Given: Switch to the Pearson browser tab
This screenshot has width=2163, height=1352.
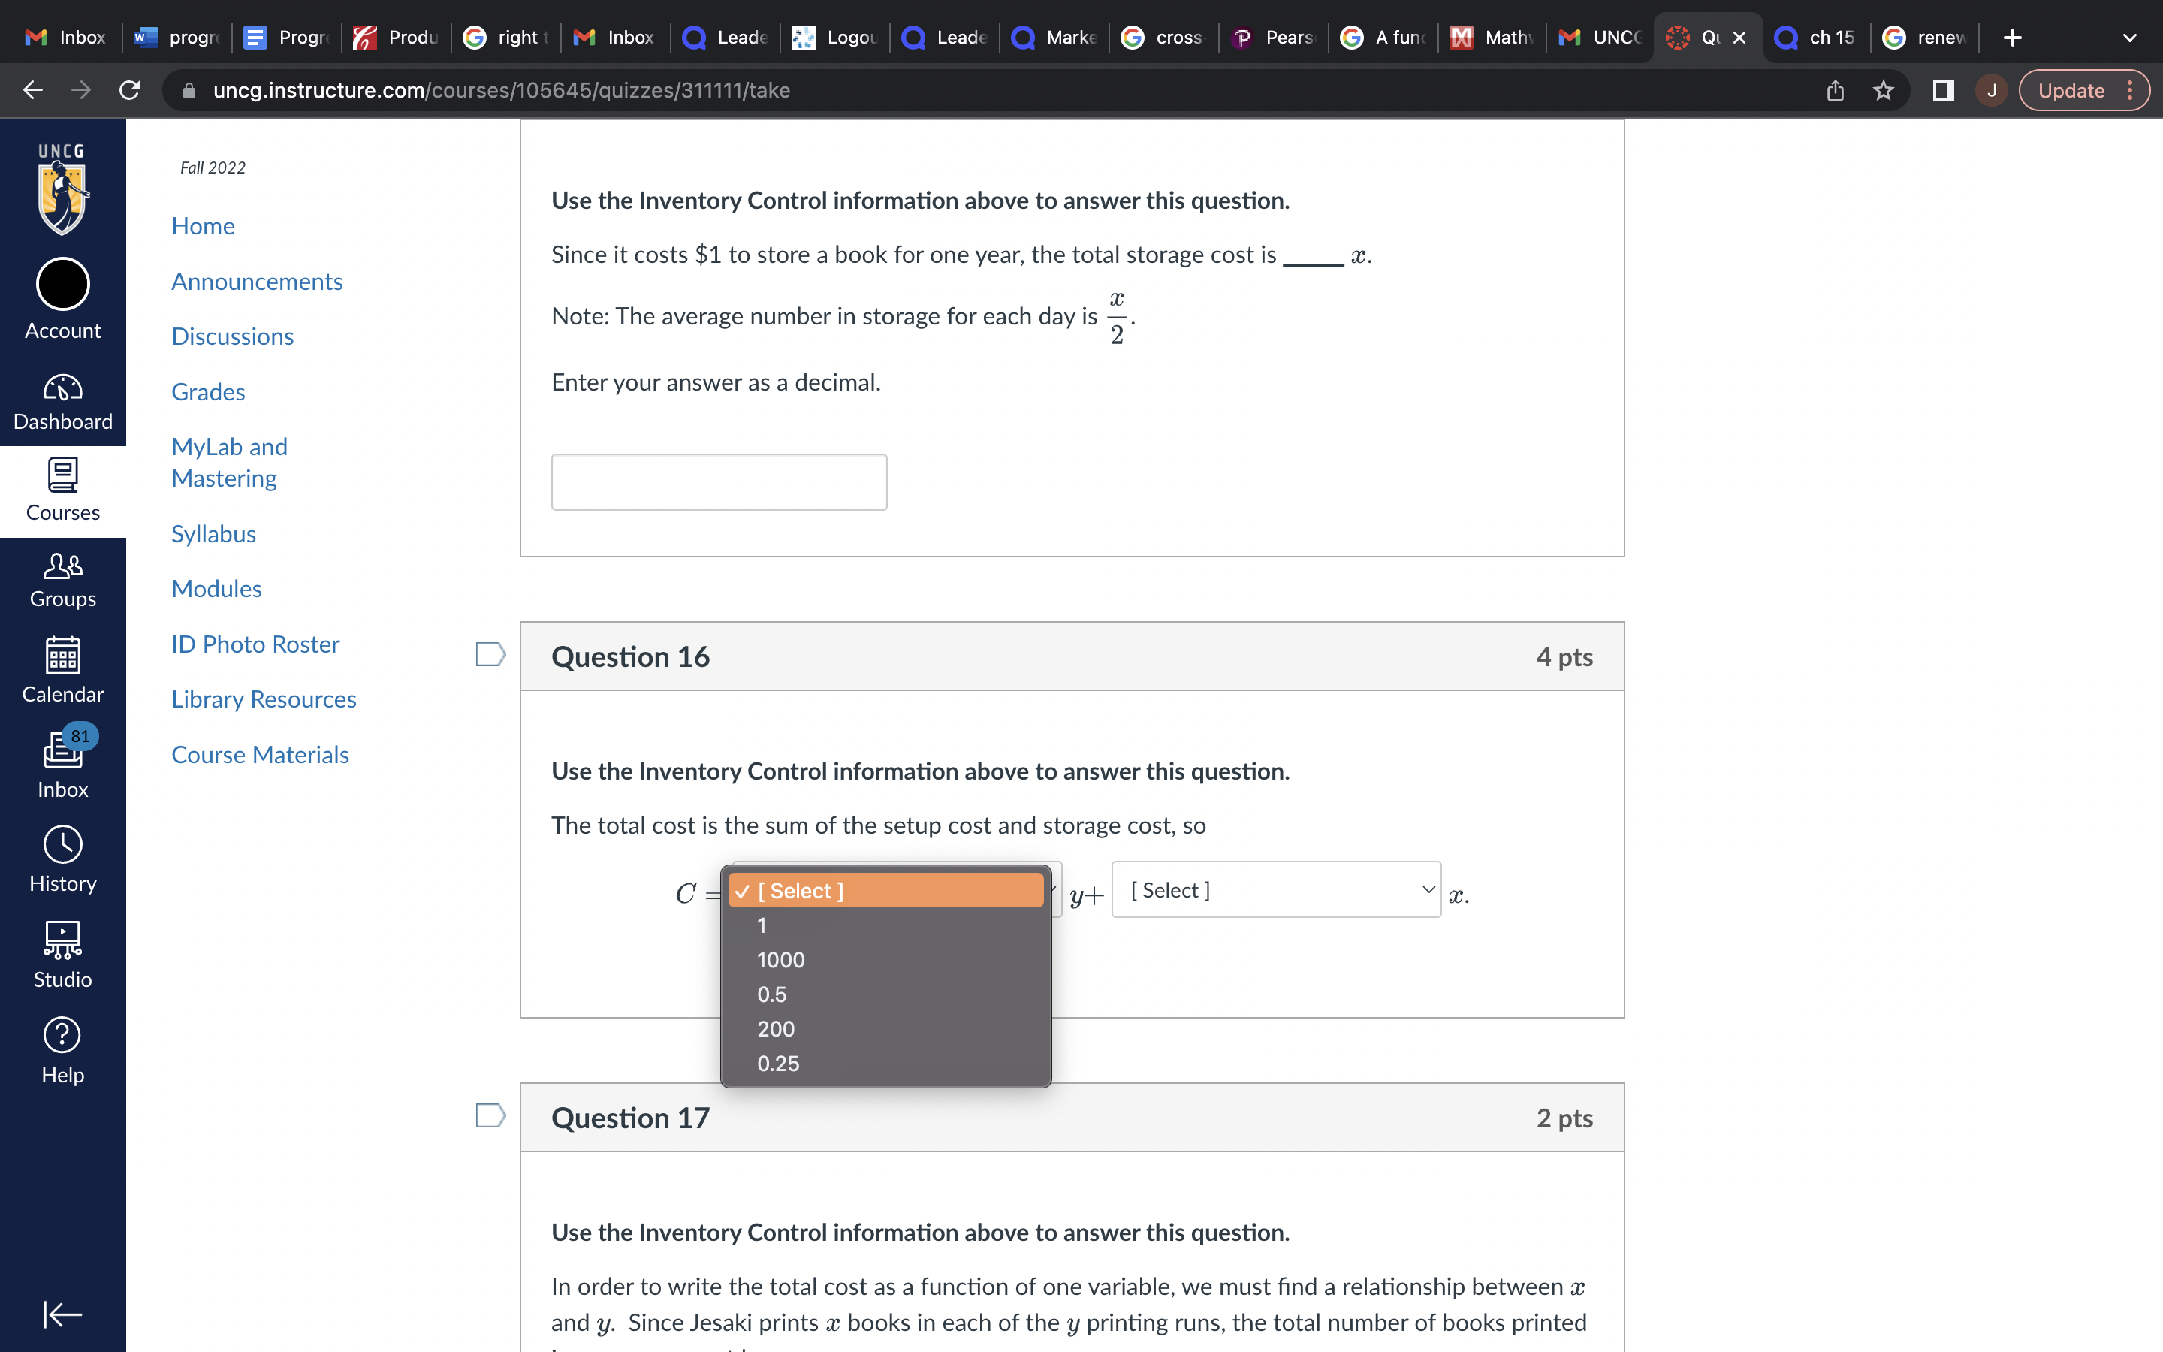Looking at the screenshot, I should coord(1274,38).
